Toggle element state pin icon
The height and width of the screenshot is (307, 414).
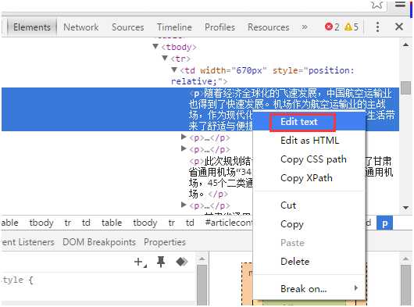pos(161,262)
